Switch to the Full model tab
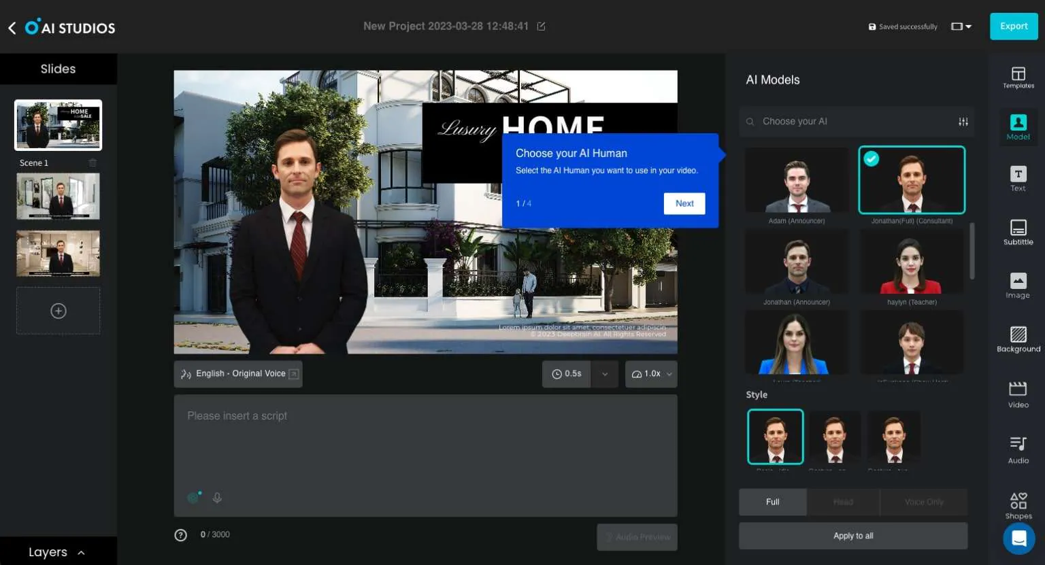Image resolution: width=1045 pixels, height=565 pixels. [773, 502]
